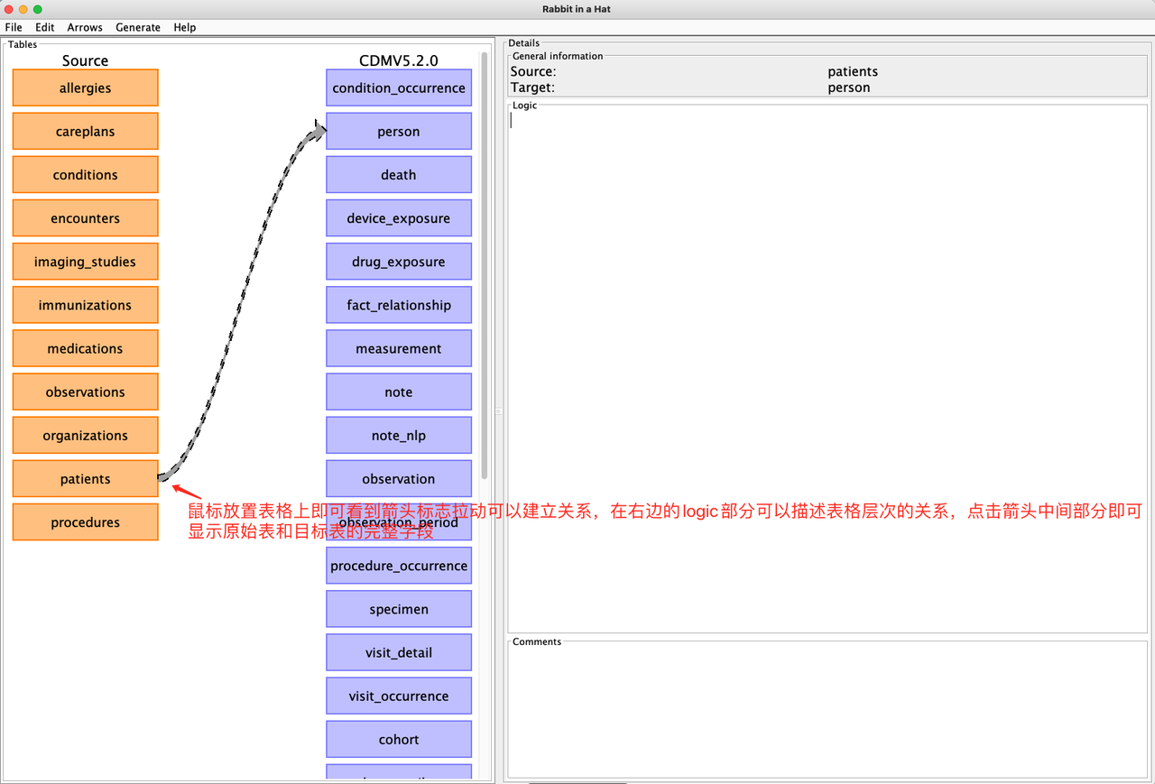Open the Arrows menu

pos(85,27)
